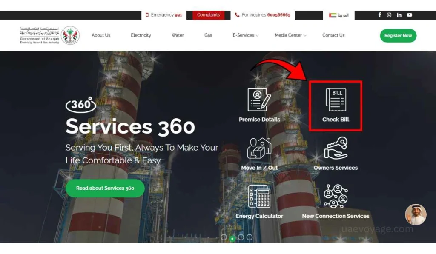
Task: Click the Energy Calculator label text
Action: [259, 216]
